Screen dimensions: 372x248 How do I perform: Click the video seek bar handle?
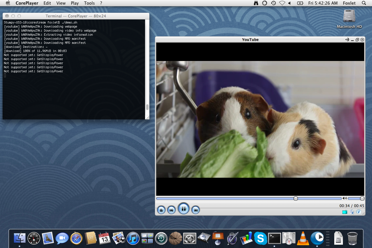coord(296,198)
